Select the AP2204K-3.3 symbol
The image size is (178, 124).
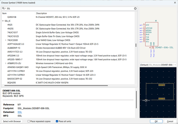click(13, 56)
